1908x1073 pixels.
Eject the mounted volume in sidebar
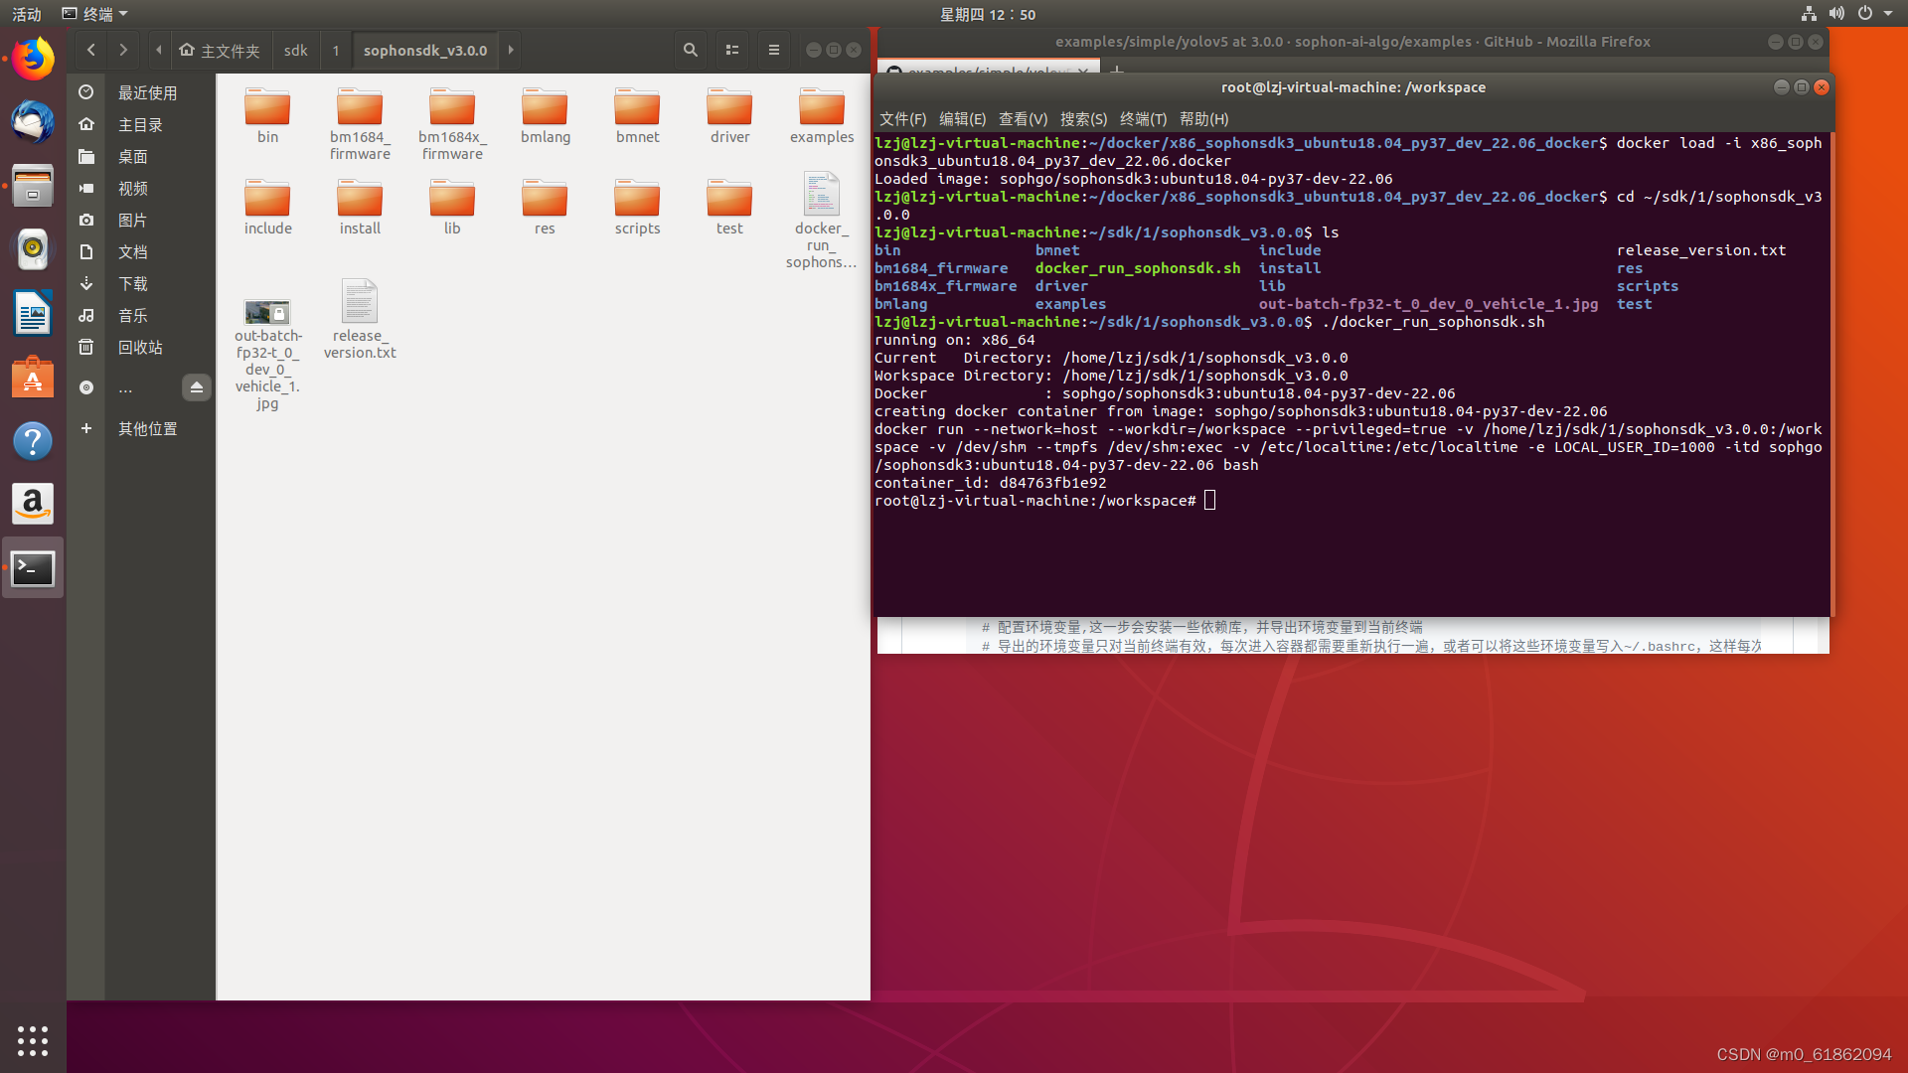197,387
